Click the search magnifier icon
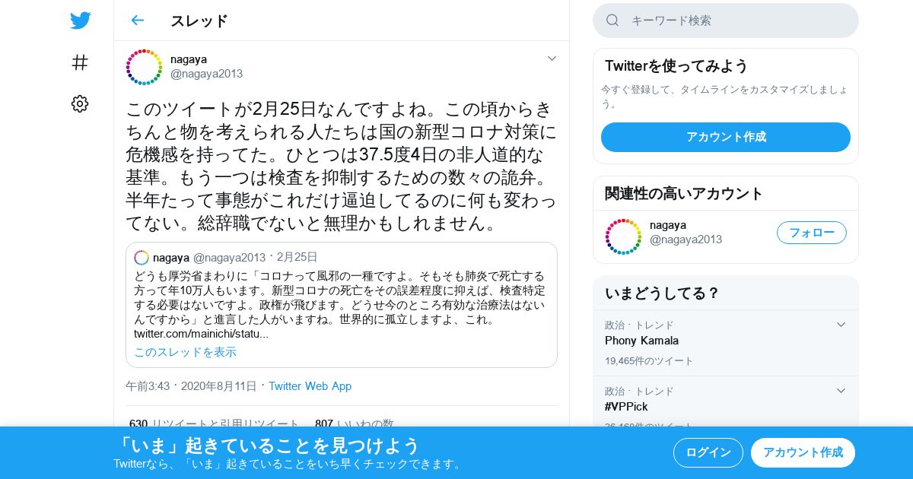 point(612,21)
